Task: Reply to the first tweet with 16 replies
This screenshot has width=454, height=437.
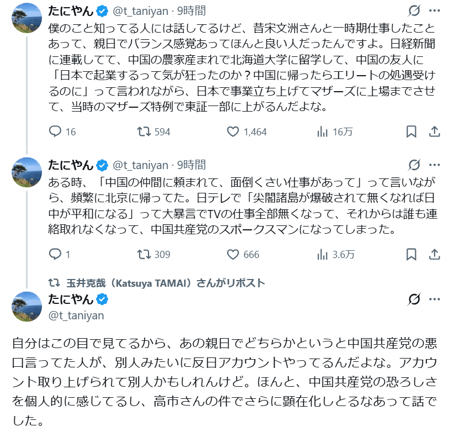Action: [x=55, y=131]
